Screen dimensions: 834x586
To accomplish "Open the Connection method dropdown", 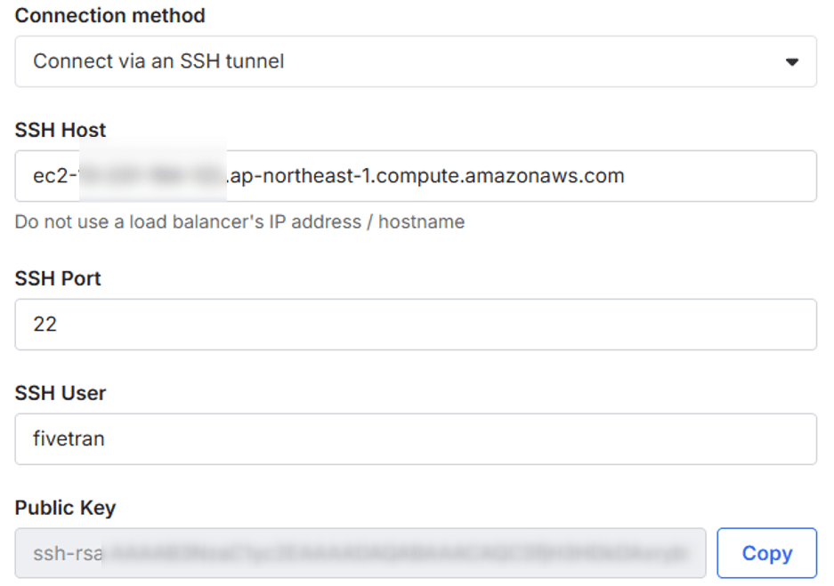I will 415,61.
